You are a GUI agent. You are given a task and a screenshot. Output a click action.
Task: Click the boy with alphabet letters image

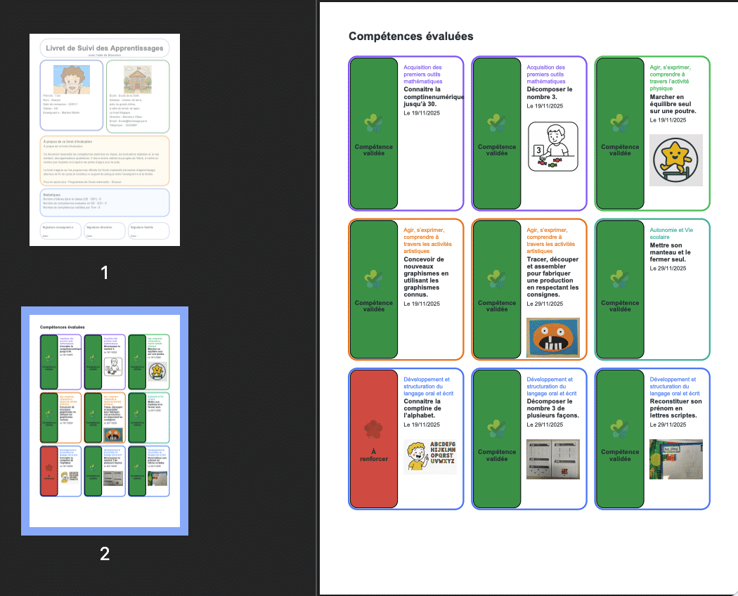click(430, 457)
